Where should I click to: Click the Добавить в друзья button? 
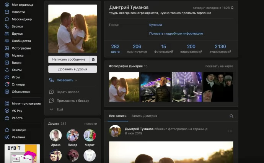coord(72,69)
